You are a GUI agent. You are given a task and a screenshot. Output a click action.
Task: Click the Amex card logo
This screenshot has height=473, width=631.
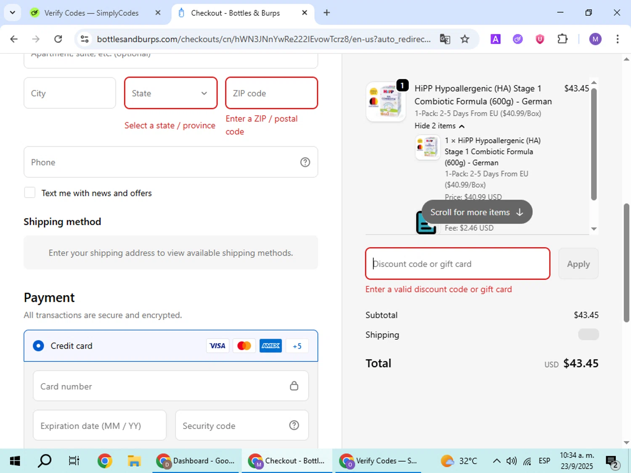point(270,346)
